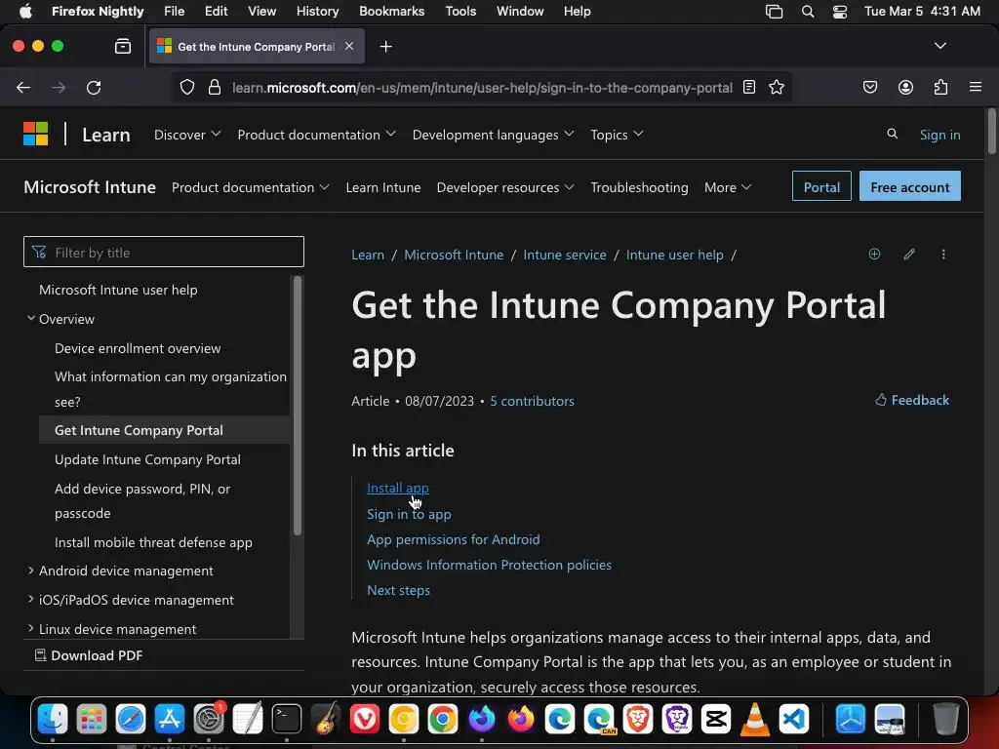Open Development languages dropdown
Viewport: 999px width, 749px height.
[x=493, y=135]
